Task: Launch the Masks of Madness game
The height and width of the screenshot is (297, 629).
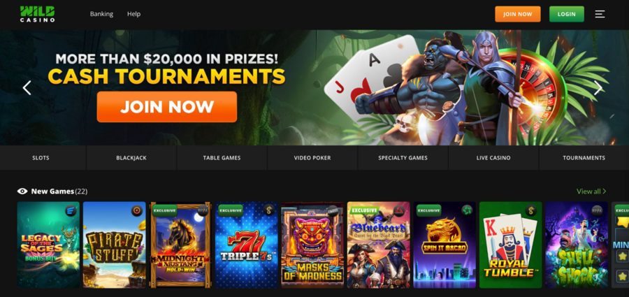Action: point(312,245)
